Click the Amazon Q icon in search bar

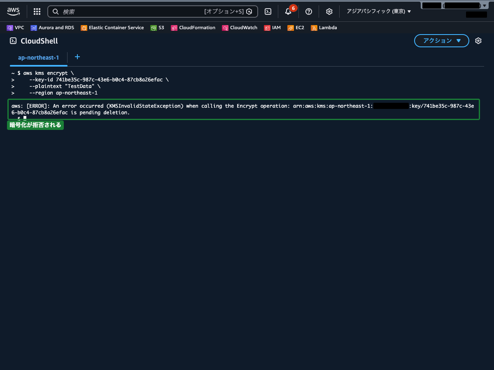pos(249,12)
